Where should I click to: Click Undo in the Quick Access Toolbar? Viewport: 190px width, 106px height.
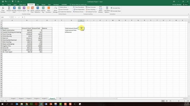pos(6,1)
